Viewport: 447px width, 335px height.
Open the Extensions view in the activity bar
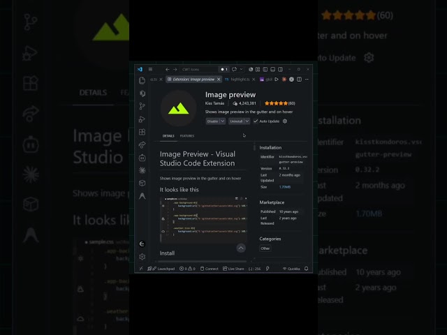142,132
